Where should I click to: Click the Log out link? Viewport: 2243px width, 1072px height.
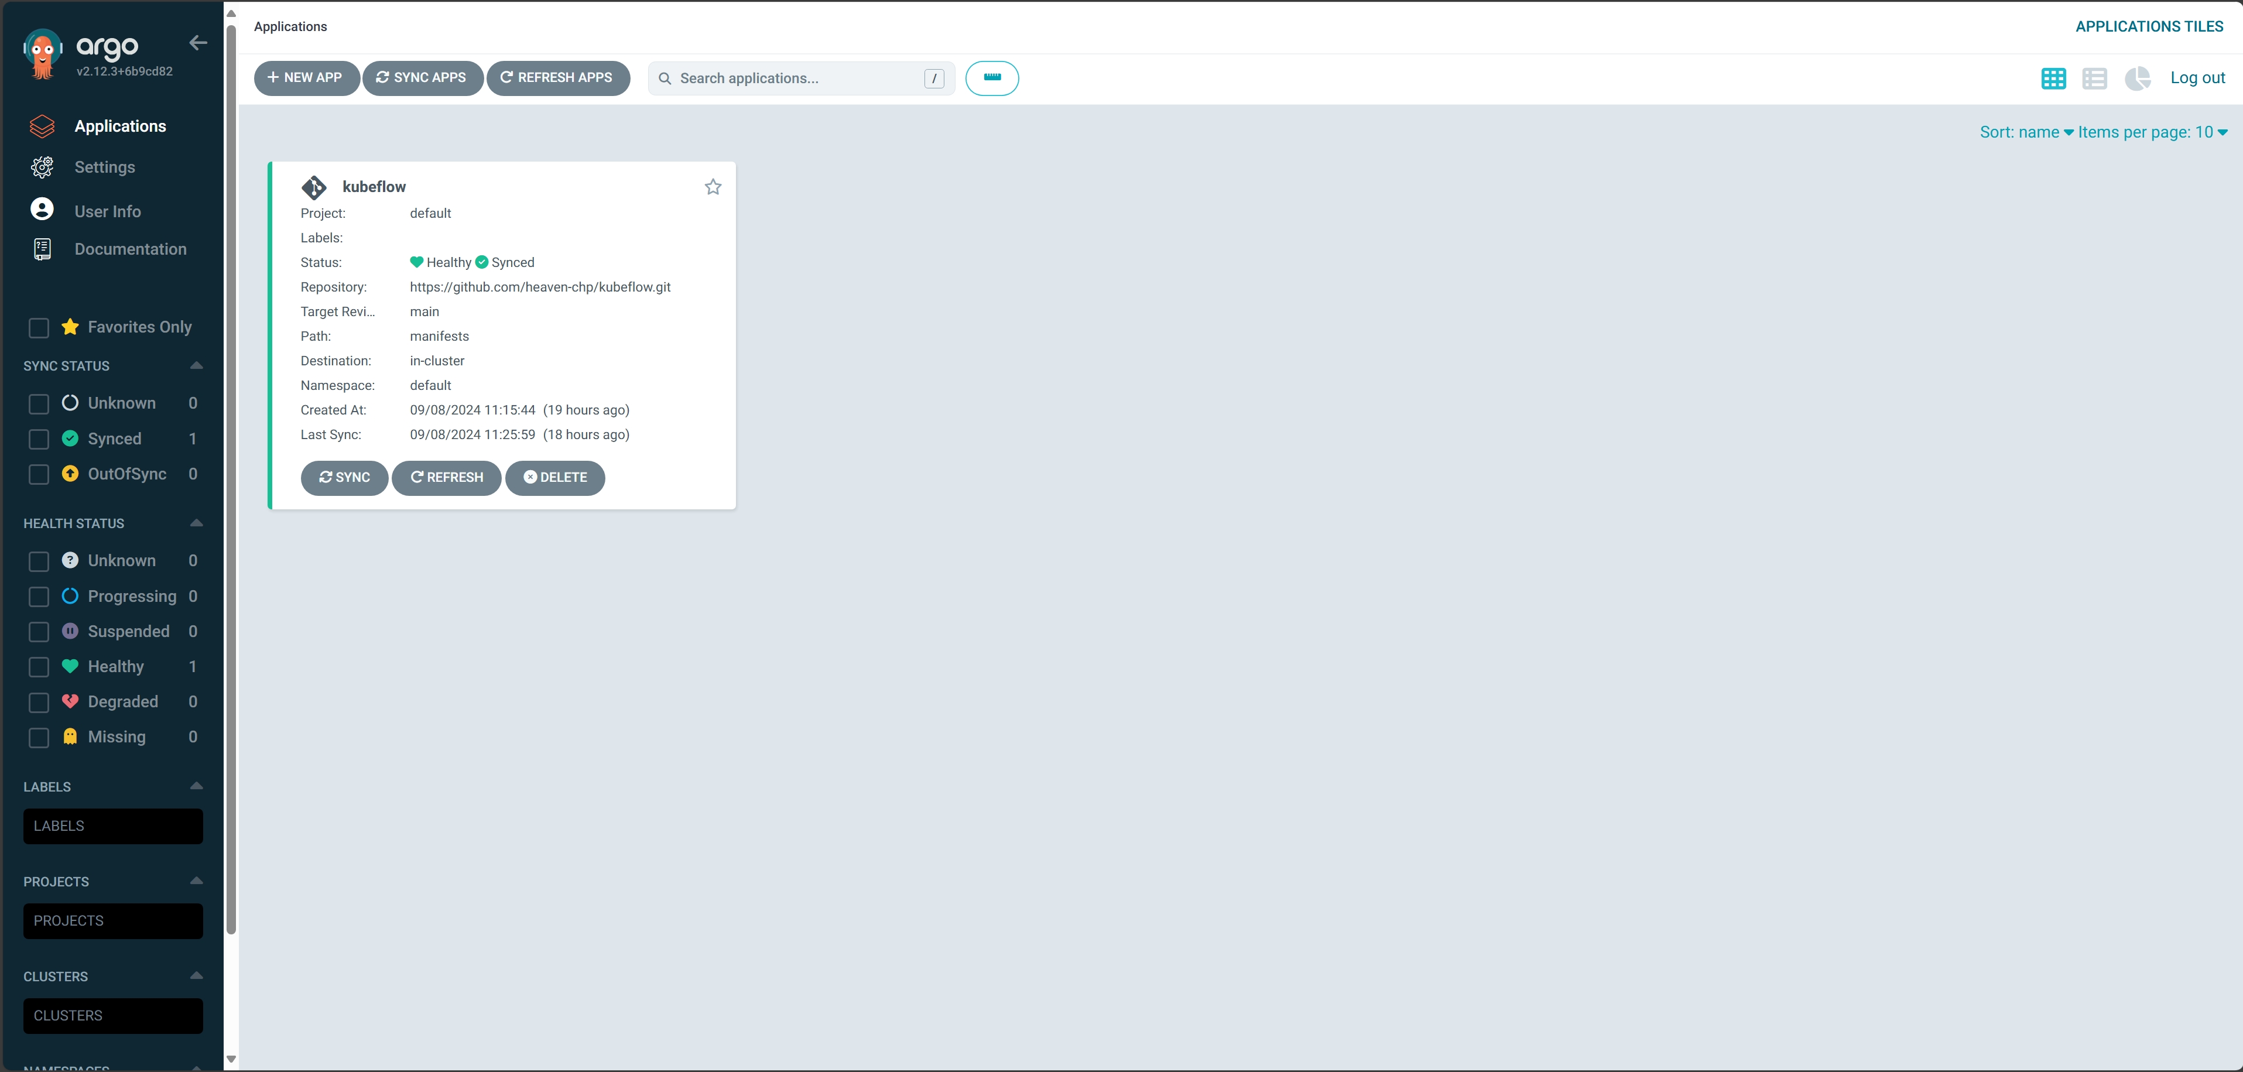coord(2197,77)
